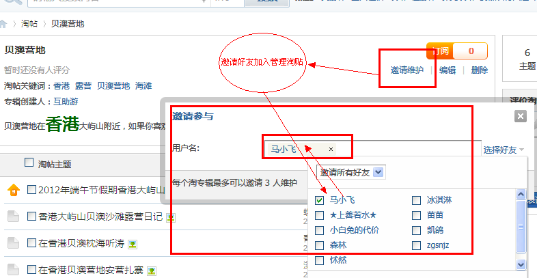Open keyword 露营
This screenshot has width=537, height=278.
(x=83, y=86)
